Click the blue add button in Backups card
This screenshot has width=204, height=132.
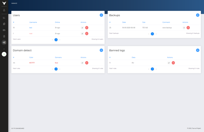(x=198, y=15)
